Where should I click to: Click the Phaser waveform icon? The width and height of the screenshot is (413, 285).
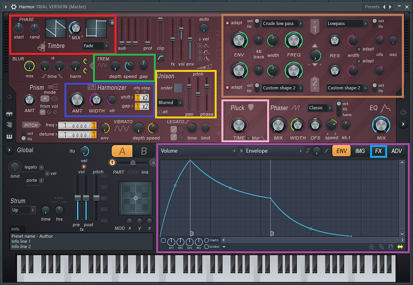(295, 108)
